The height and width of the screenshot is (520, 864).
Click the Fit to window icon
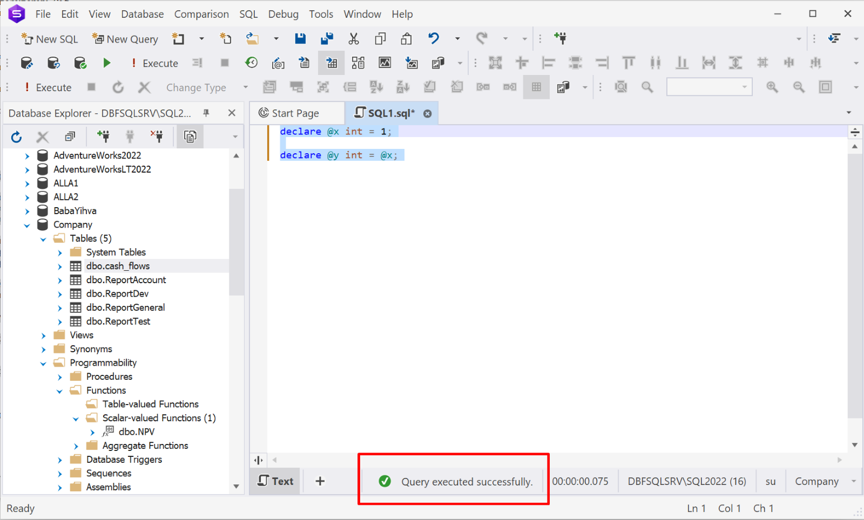click(x=825, y=87)
